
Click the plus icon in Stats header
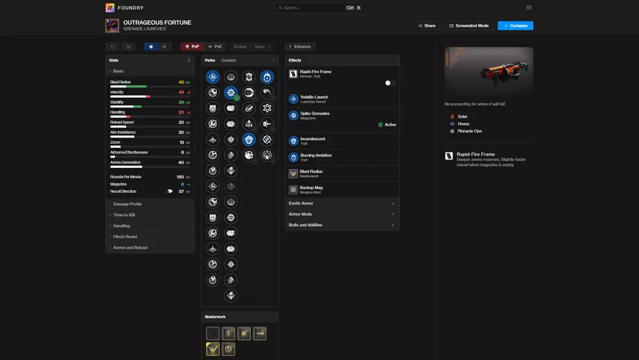click(x=189, y=60)
